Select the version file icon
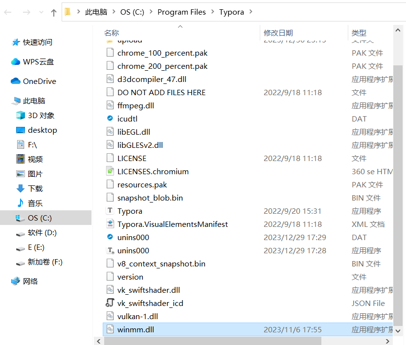Image resolution: width=406 pixels, height=345 pixels. (110, 276)
